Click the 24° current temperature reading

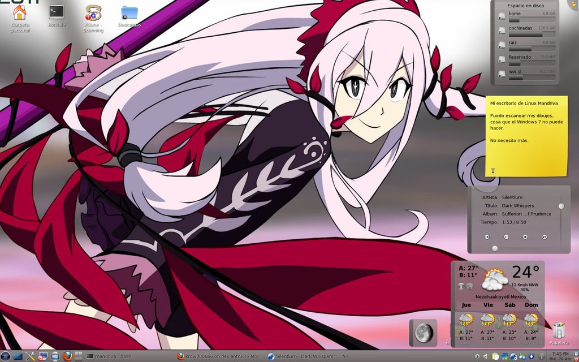(x=525, y=273)
